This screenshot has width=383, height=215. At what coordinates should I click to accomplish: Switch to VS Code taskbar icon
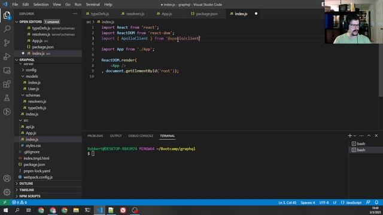tap(99, 210)
